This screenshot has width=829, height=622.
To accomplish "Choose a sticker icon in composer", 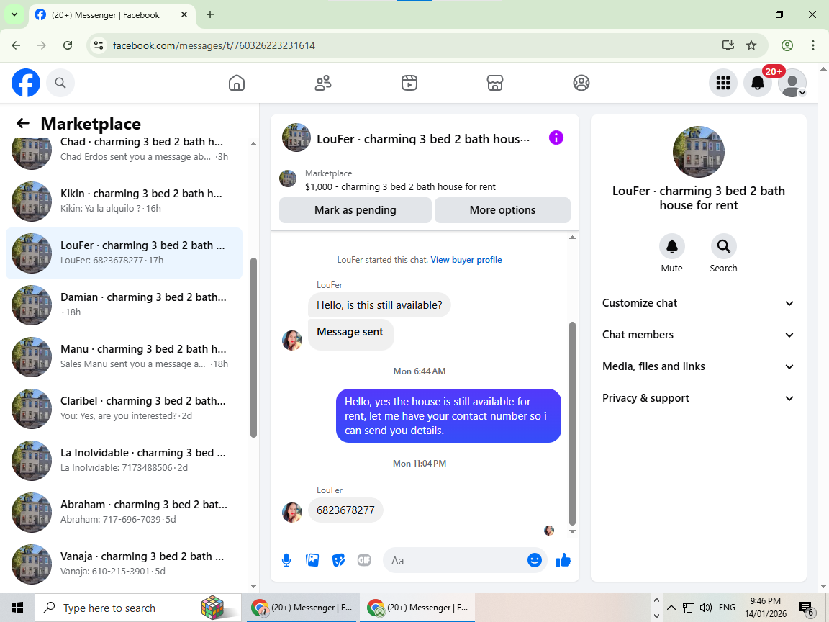I will tap(338, 560).
